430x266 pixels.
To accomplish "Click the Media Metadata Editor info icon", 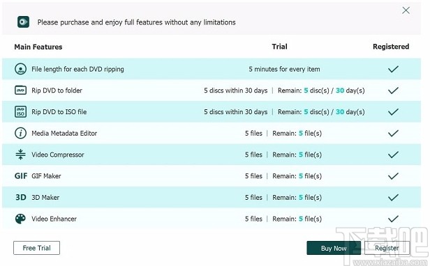I will [20, 133].
